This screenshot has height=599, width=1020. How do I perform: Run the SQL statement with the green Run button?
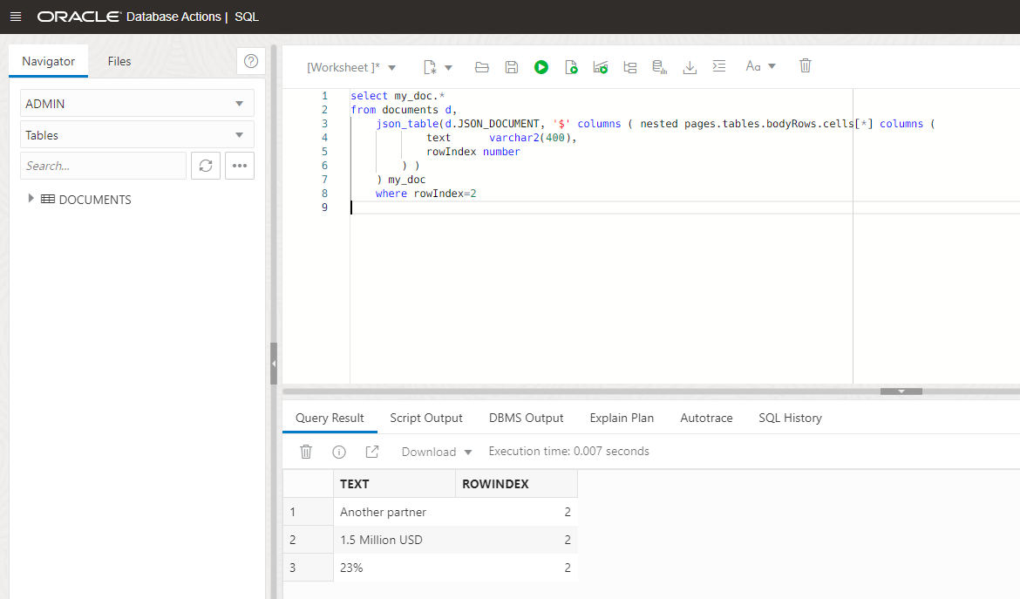tap(541, 66)
